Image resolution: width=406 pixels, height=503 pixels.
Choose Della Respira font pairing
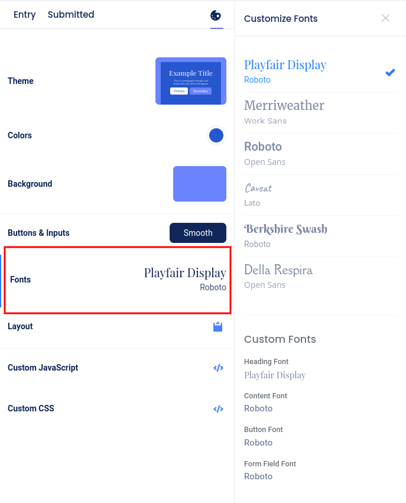pos(321,277)
